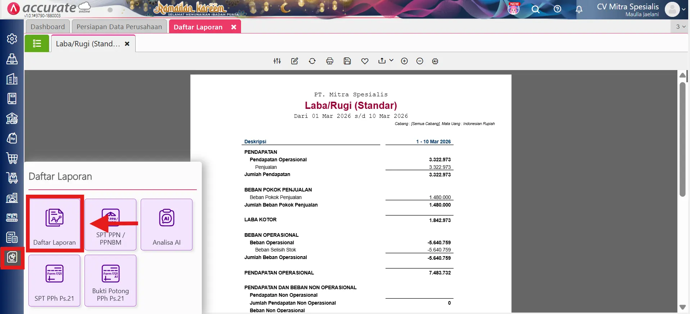Switch to the Dashboard tab

[47, 27]
